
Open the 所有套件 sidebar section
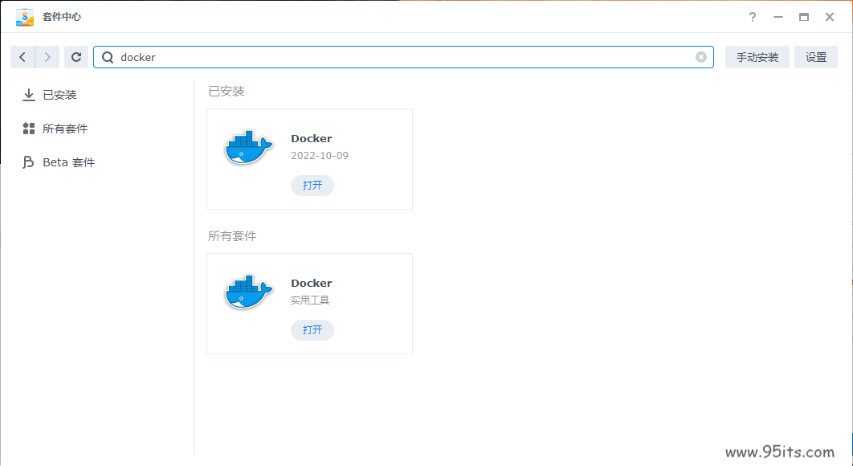[65, 129]
